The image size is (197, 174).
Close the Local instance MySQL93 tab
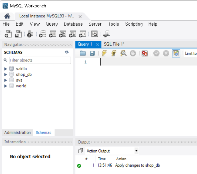80,17
